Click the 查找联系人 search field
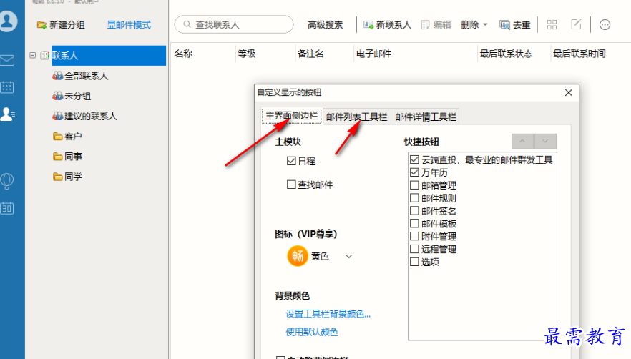Viewport: 631px width, 359px height. pyautogui.click(x=234, y=24)
